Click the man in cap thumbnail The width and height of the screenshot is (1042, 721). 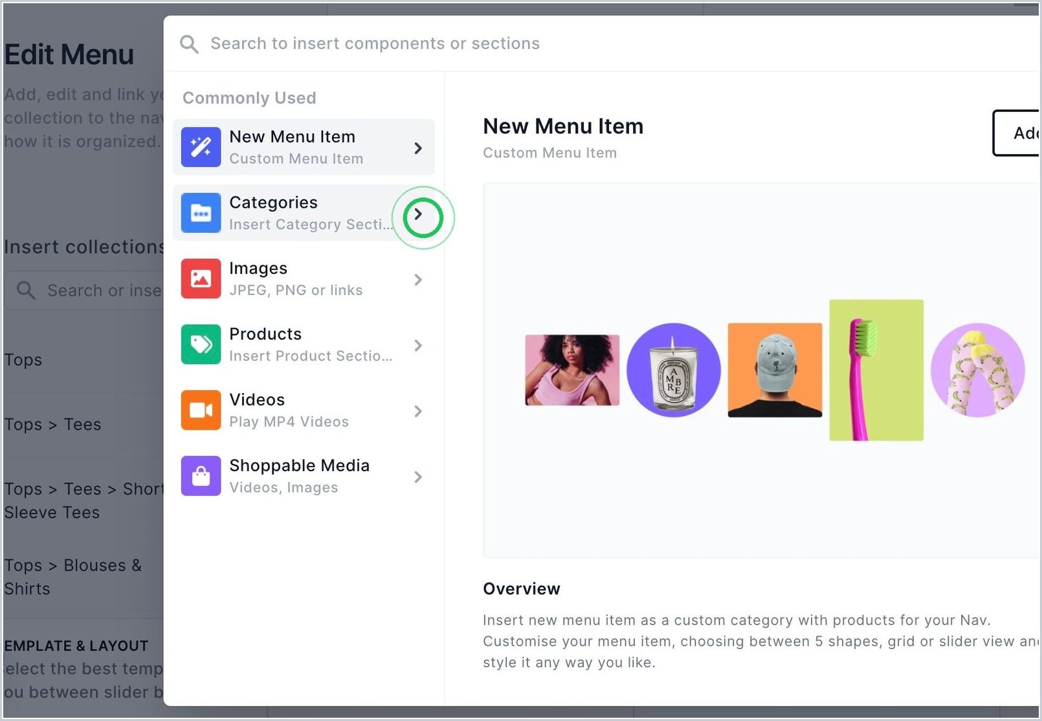pyautogui.click(x=775, y=370)
